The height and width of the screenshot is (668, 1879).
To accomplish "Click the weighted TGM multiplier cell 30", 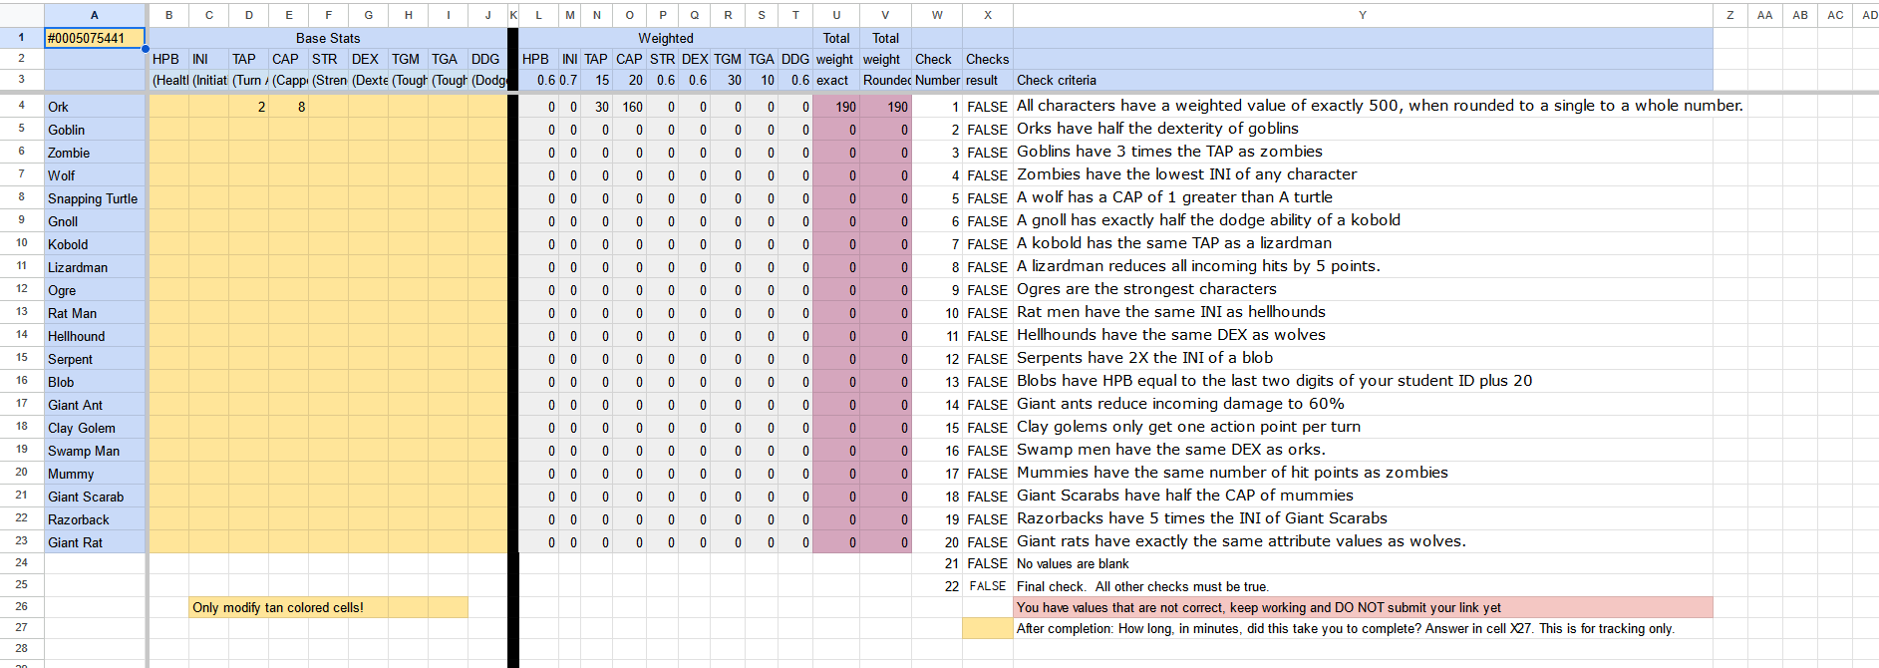I will coord(728,80).
